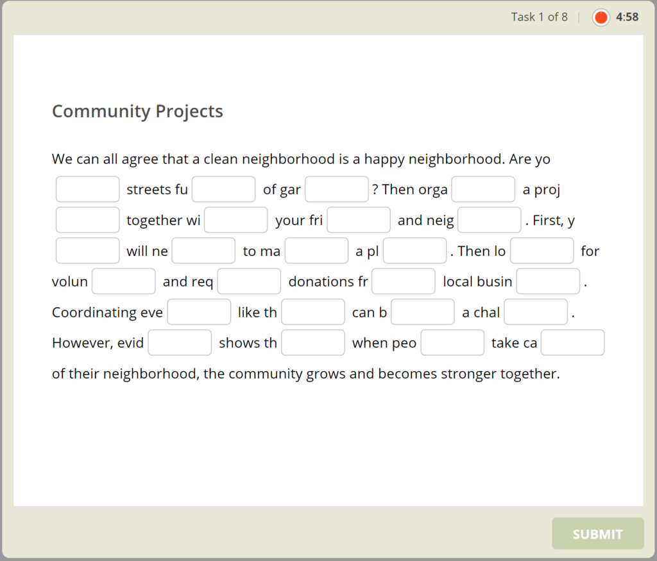657x561 pixels.
Task: Select the blank following "Then orga"
Action: 483,189
